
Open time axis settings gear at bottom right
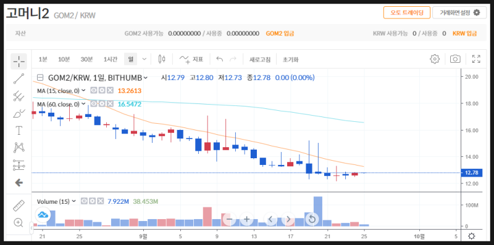coord(472,236)
